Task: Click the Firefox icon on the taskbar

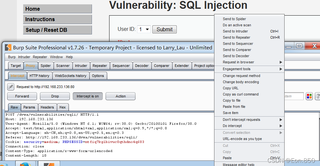Action: [x=25, y=164]
